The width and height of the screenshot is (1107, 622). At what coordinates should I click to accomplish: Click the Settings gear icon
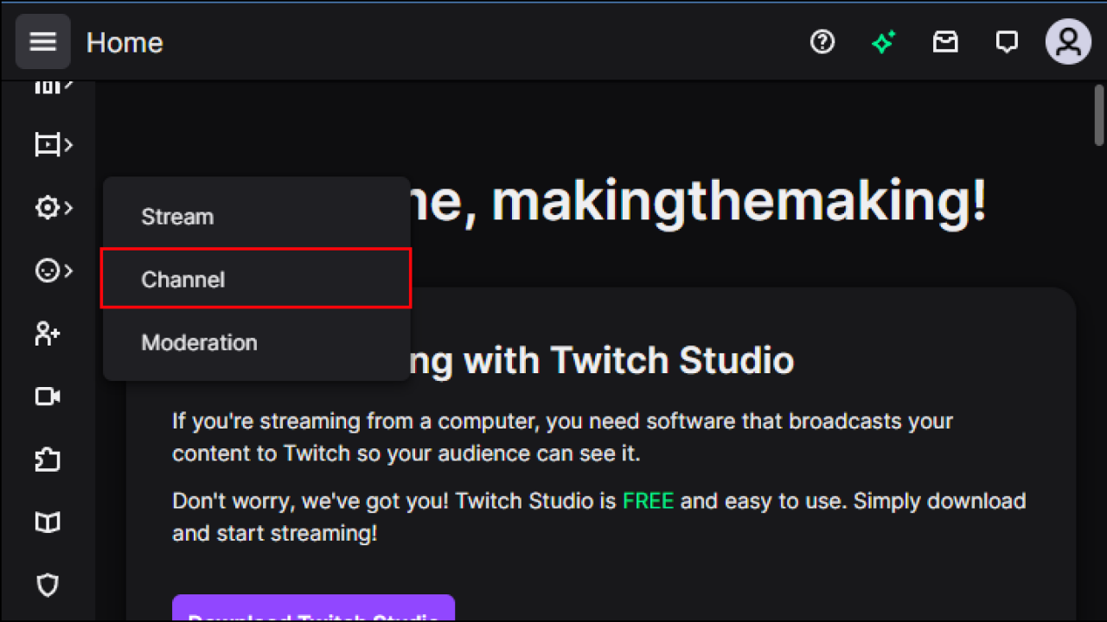coord(47,207)
